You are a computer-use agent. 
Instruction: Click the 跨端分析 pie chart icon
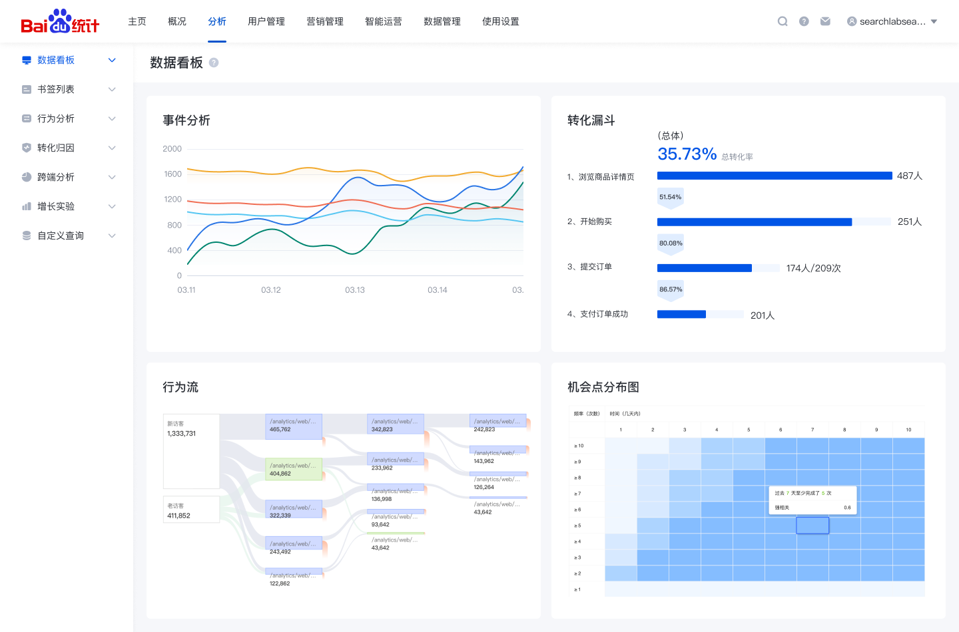click(x=27, y=177)
